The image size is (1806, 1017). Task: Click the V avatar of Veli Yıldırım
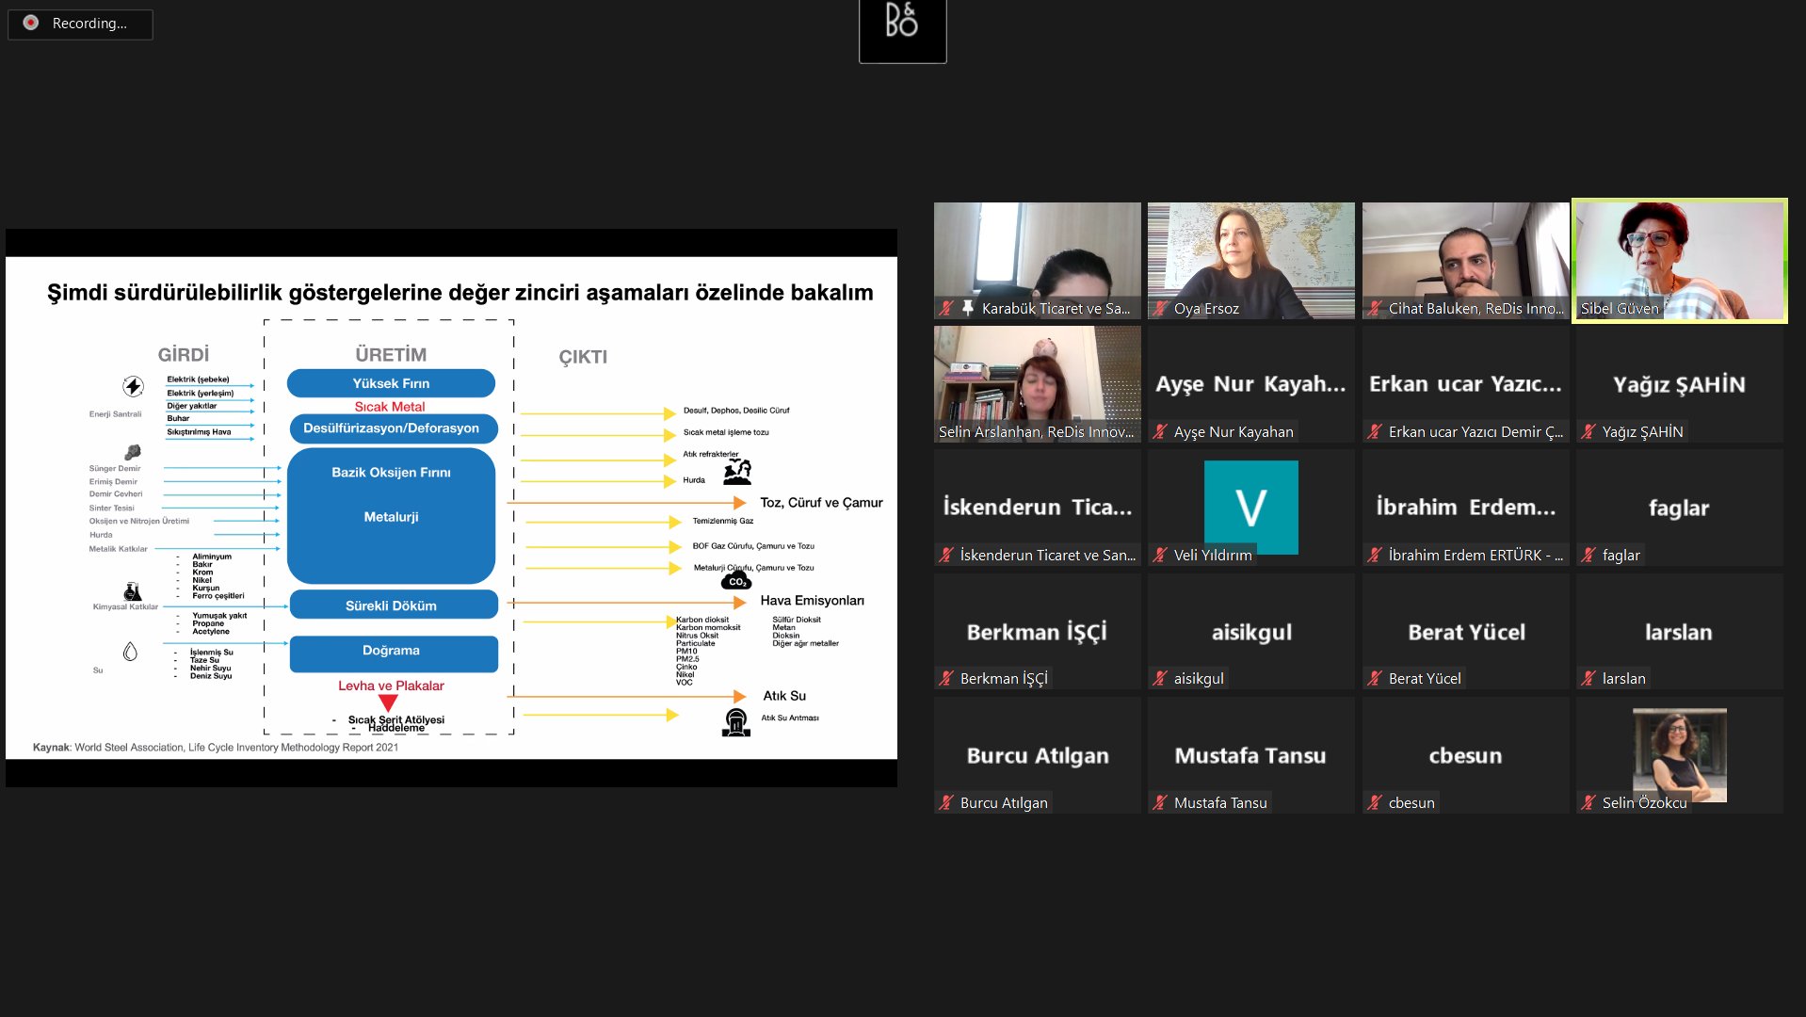tap(1251, 507)
